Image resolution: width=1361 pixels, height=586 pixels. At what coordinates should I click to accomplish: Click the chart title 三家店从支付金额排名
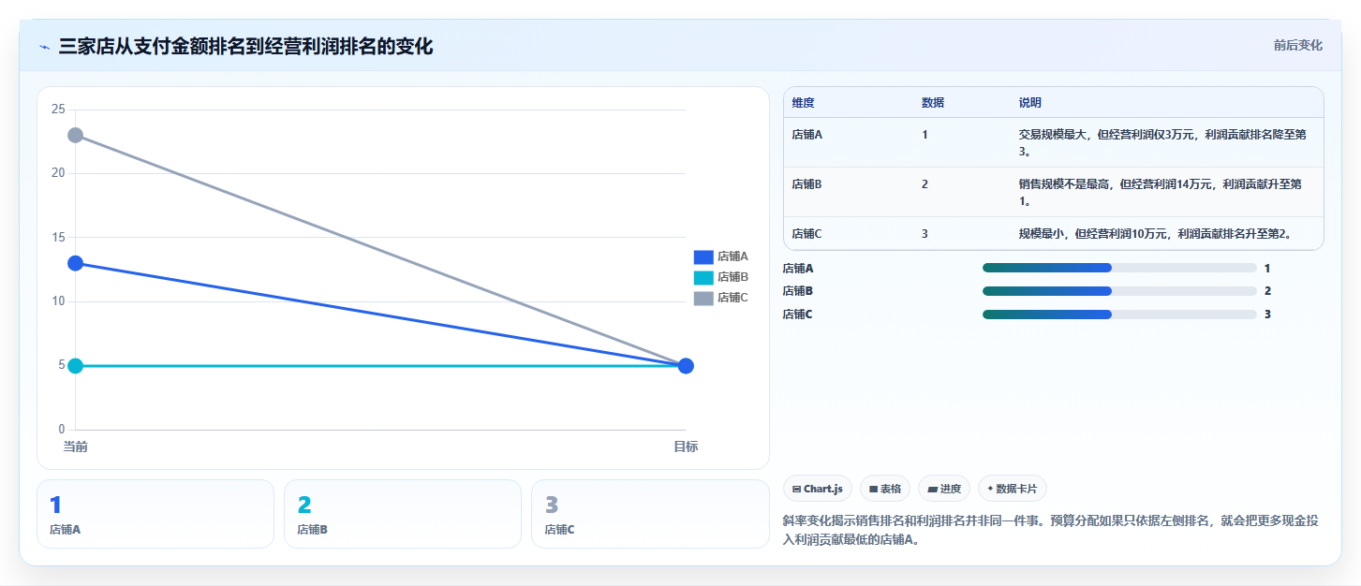(245, 47)
